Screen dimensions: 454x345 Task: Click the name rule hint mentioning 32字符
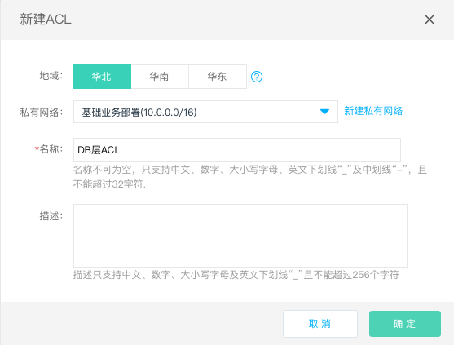coord(250,177)
